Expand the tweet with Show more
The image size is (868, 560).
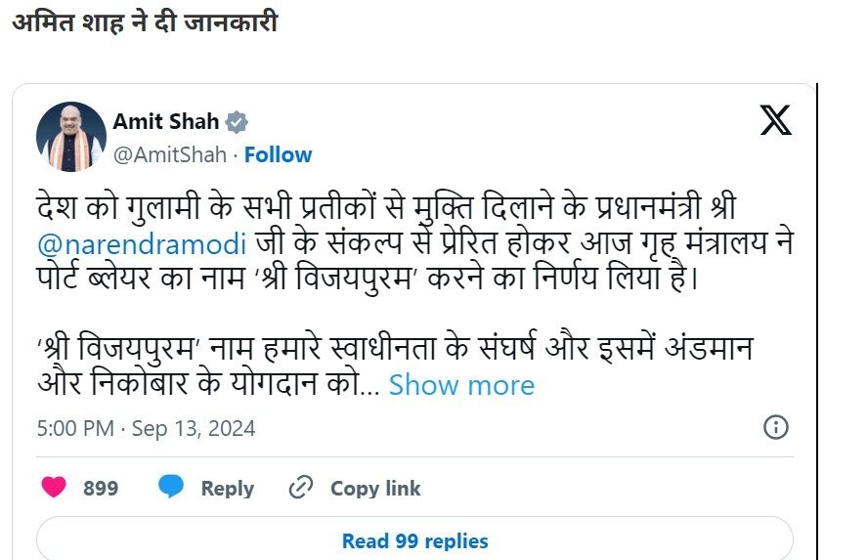[x=461, y=385]
